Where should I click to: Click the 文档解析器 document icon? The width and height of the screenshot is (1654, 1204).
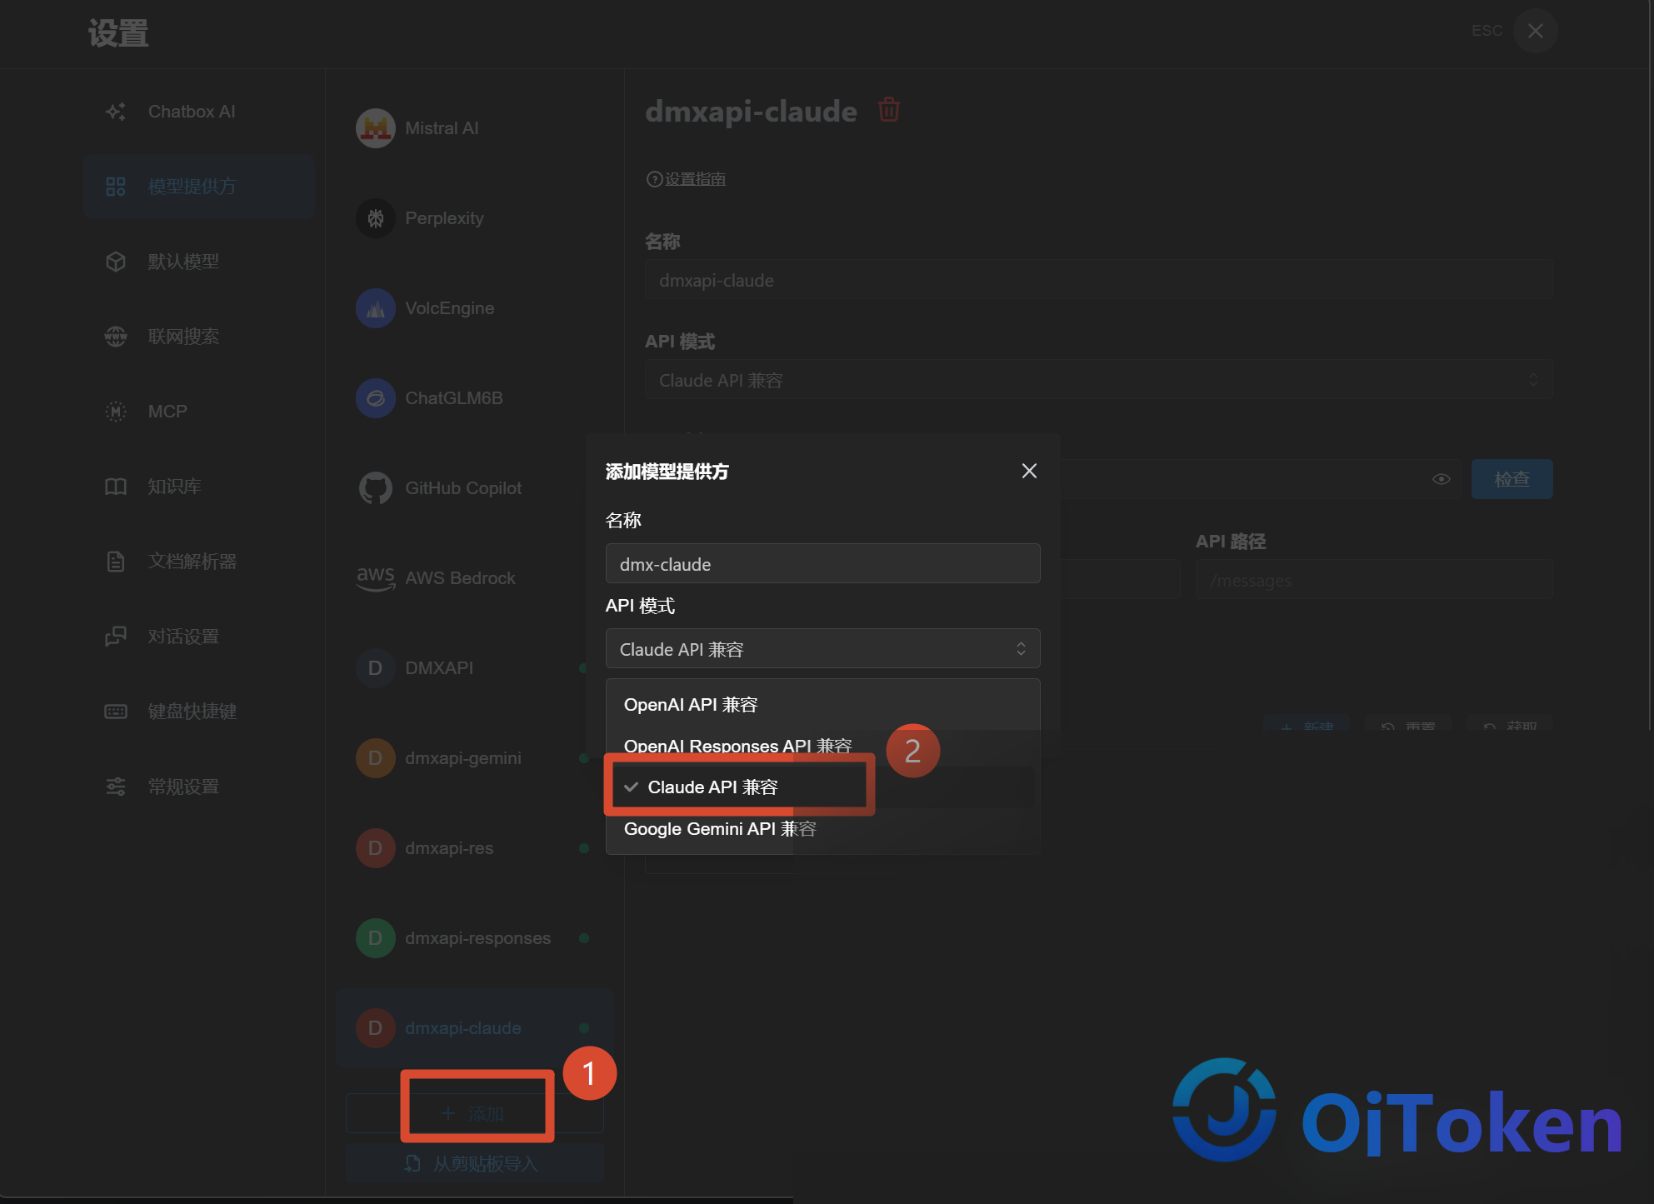[116, 562]
